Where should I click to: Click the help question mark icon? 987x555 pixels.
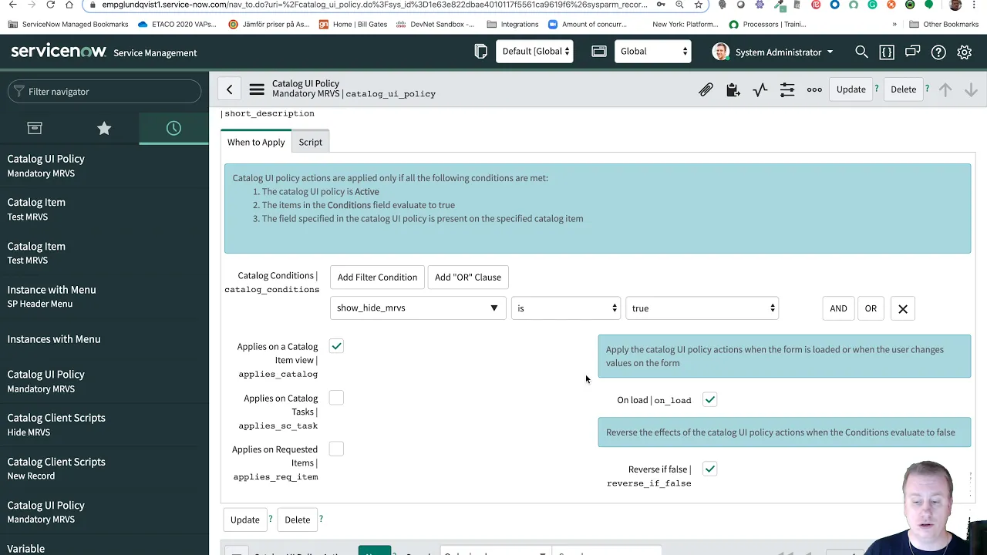pyautogui.click(x=938, y=52)
